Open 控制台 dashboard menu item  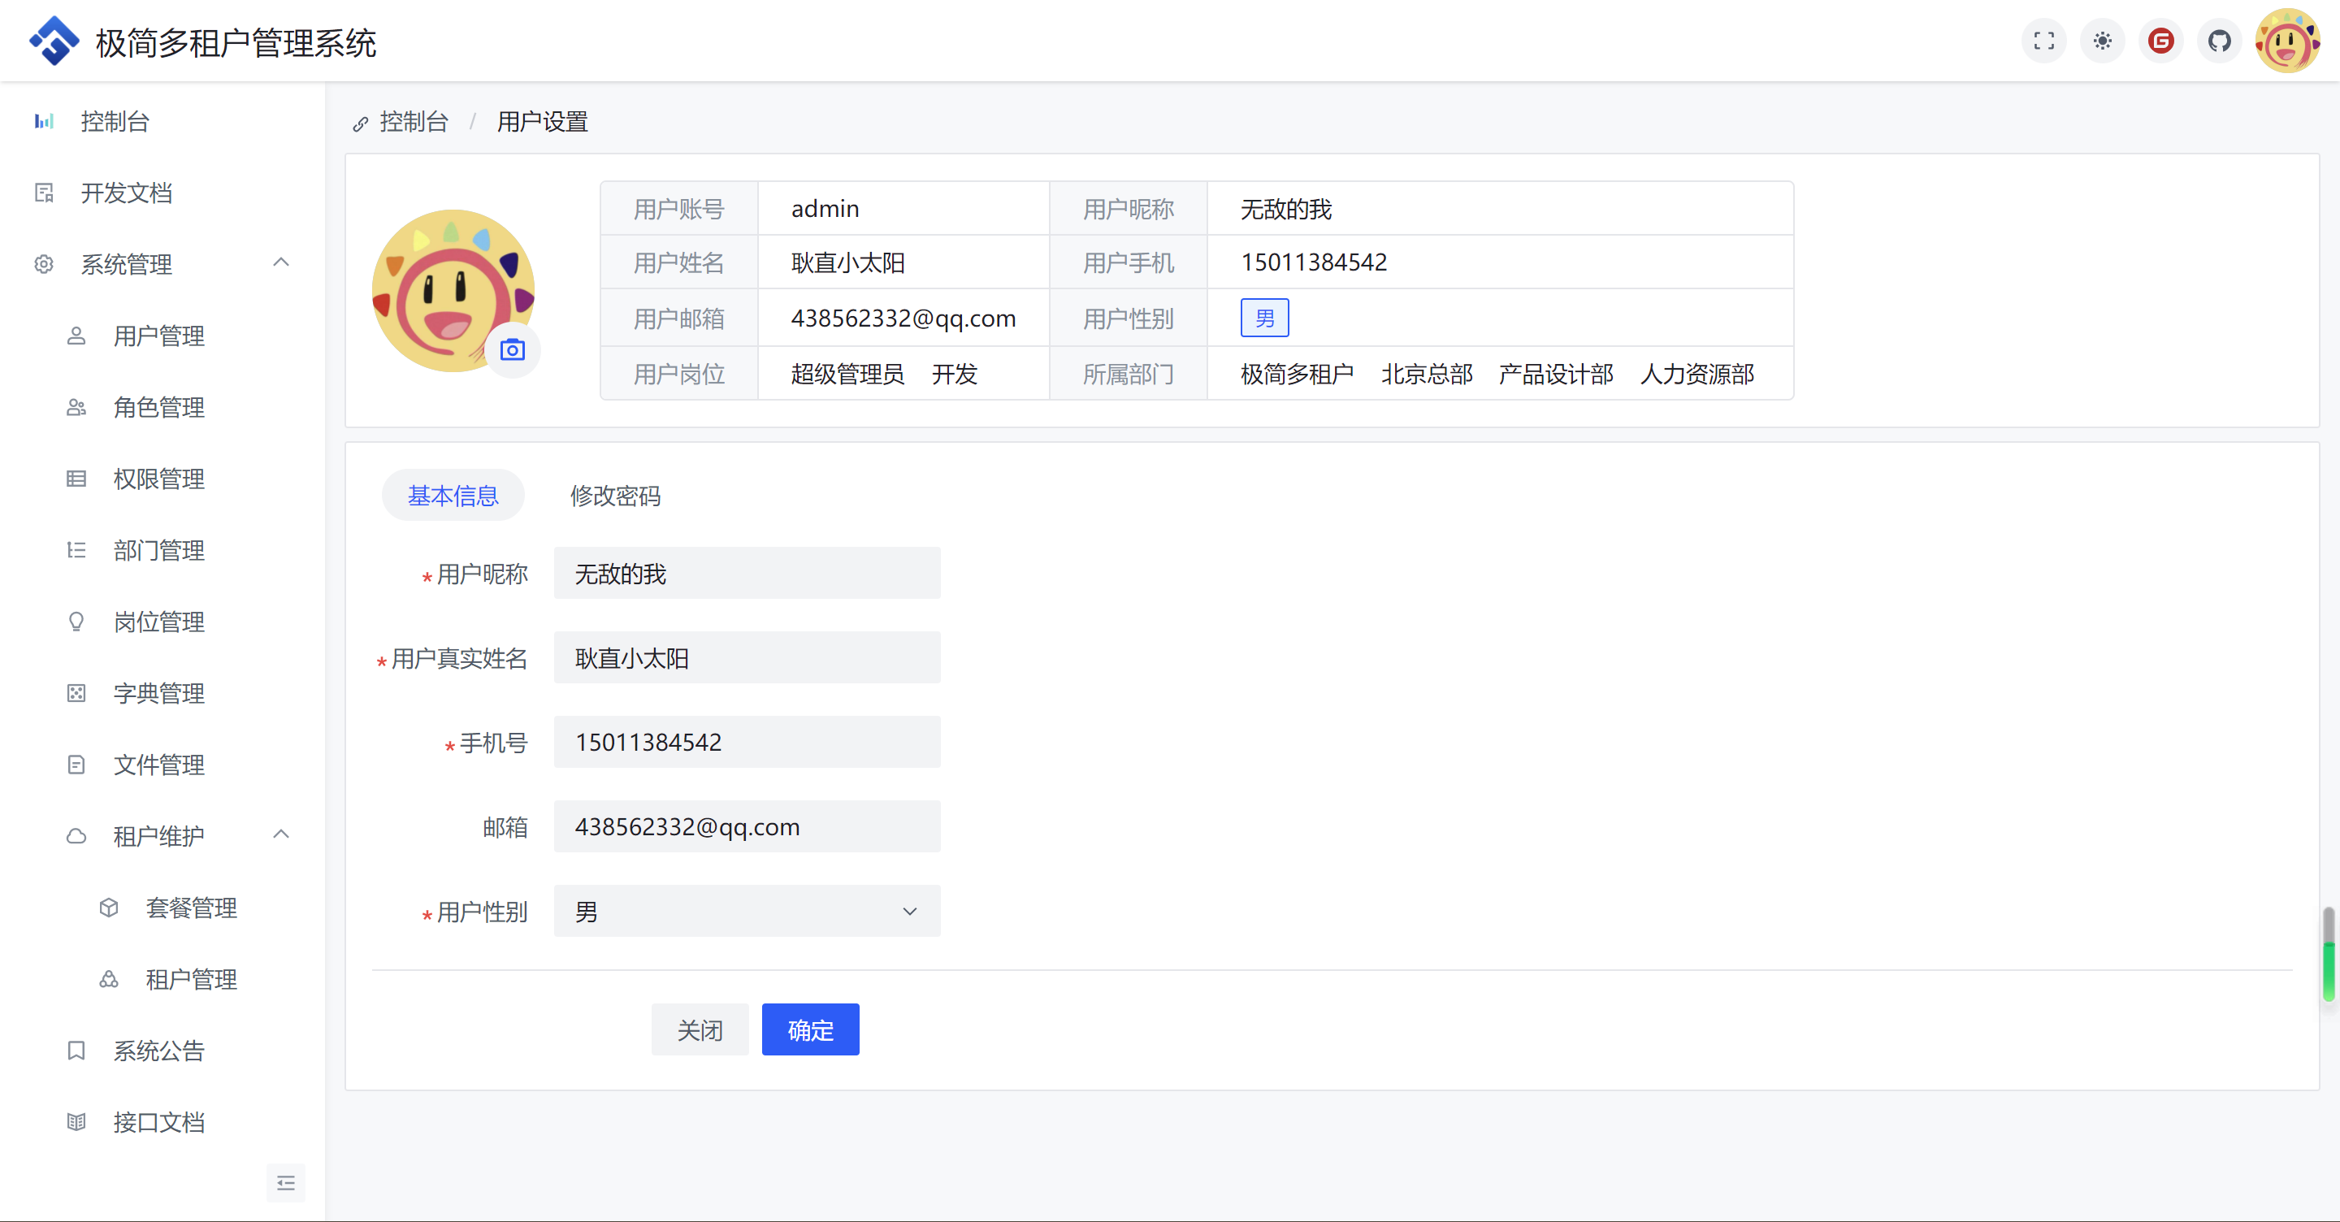(x=115, y=122)
